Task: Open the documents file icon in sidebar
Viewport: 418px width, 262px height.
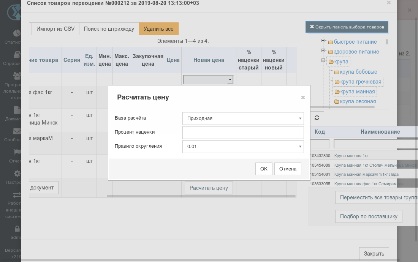Action: pyautogui.click(x=17, y=110)
